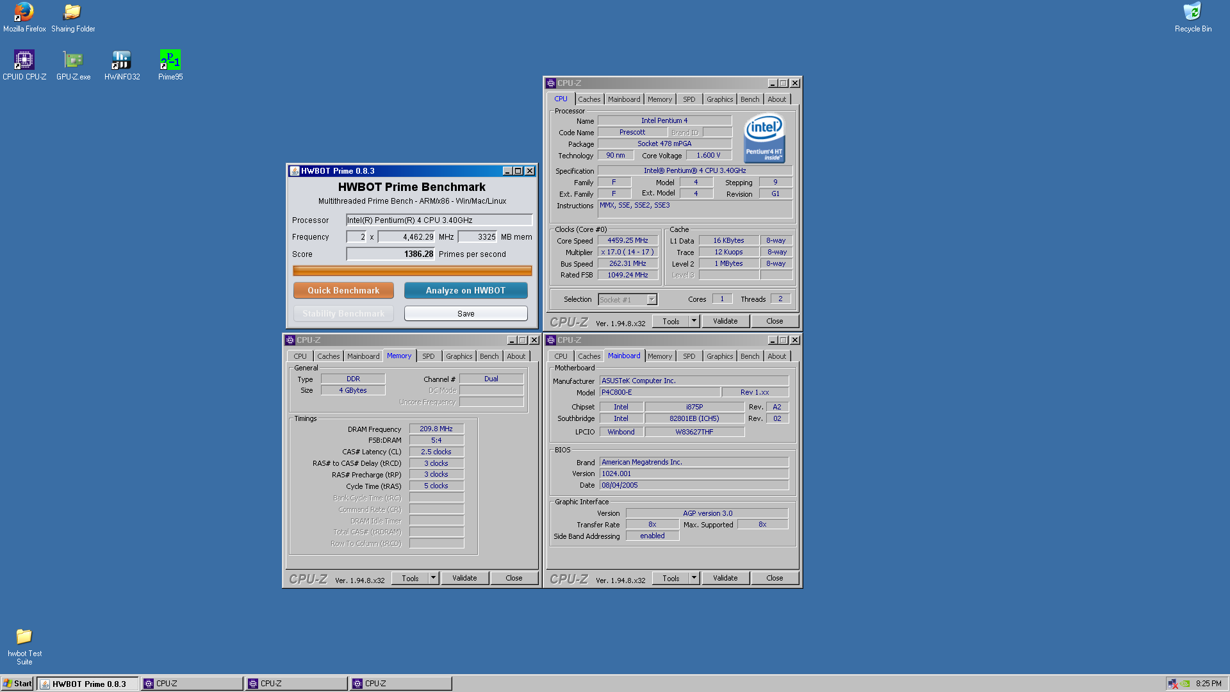Select BIOS version 1024.001 field
The height and width of the screenshot is (692, 1230).
click(x=694, y=474)
